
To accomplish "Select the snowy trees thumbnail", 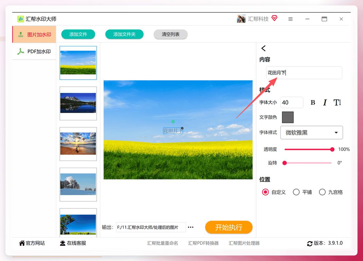I will (x=78, y=184).
